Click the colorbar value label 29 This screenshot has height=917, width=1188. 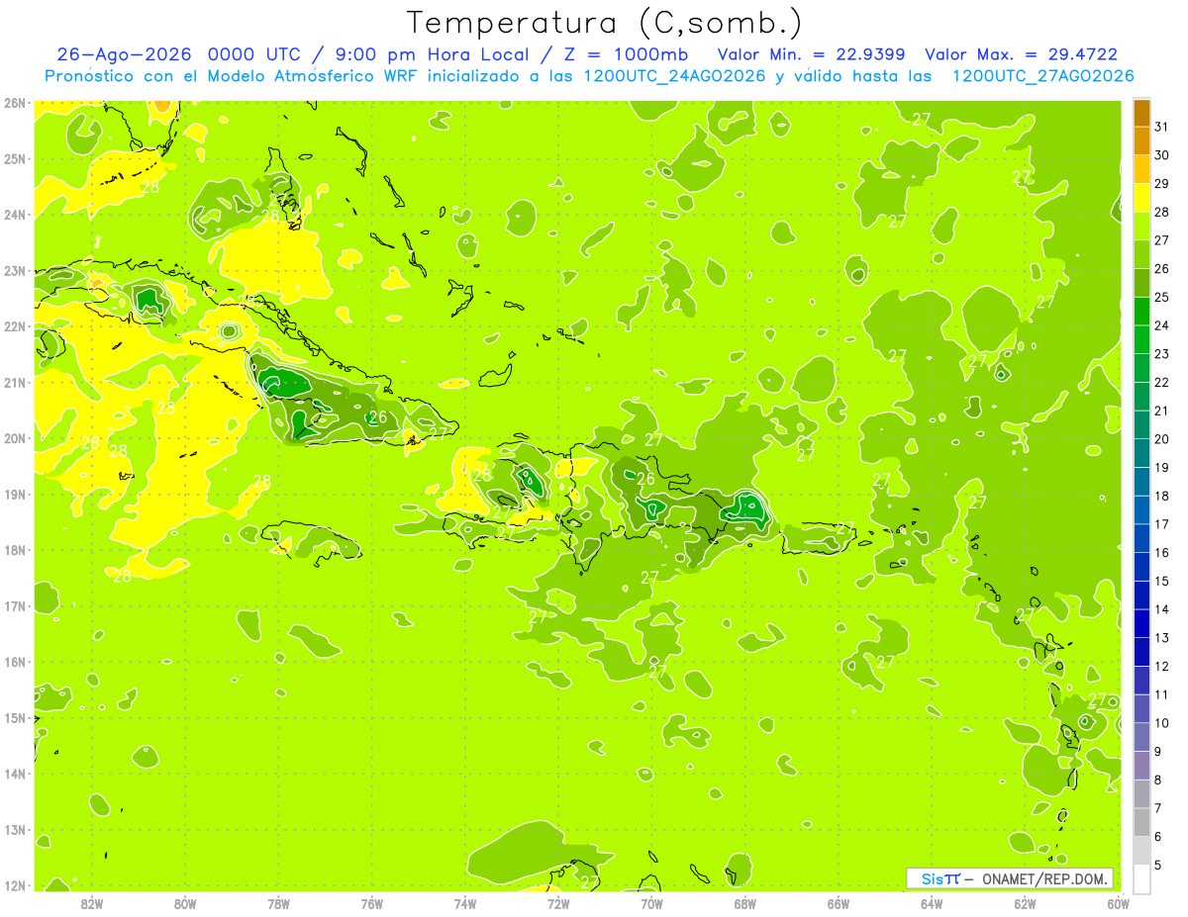click(x=1161, y=184)
